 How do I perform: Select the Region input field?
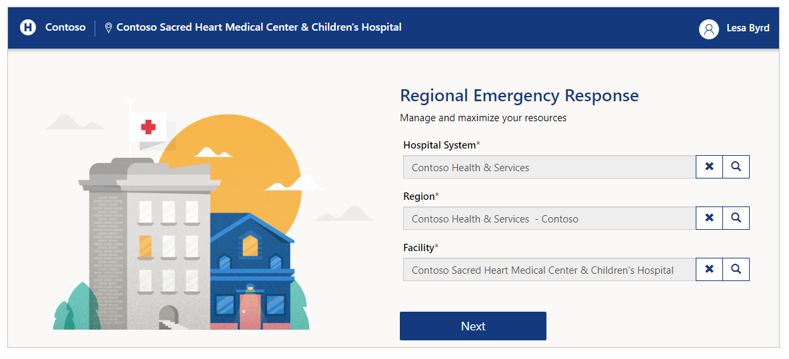550,218
